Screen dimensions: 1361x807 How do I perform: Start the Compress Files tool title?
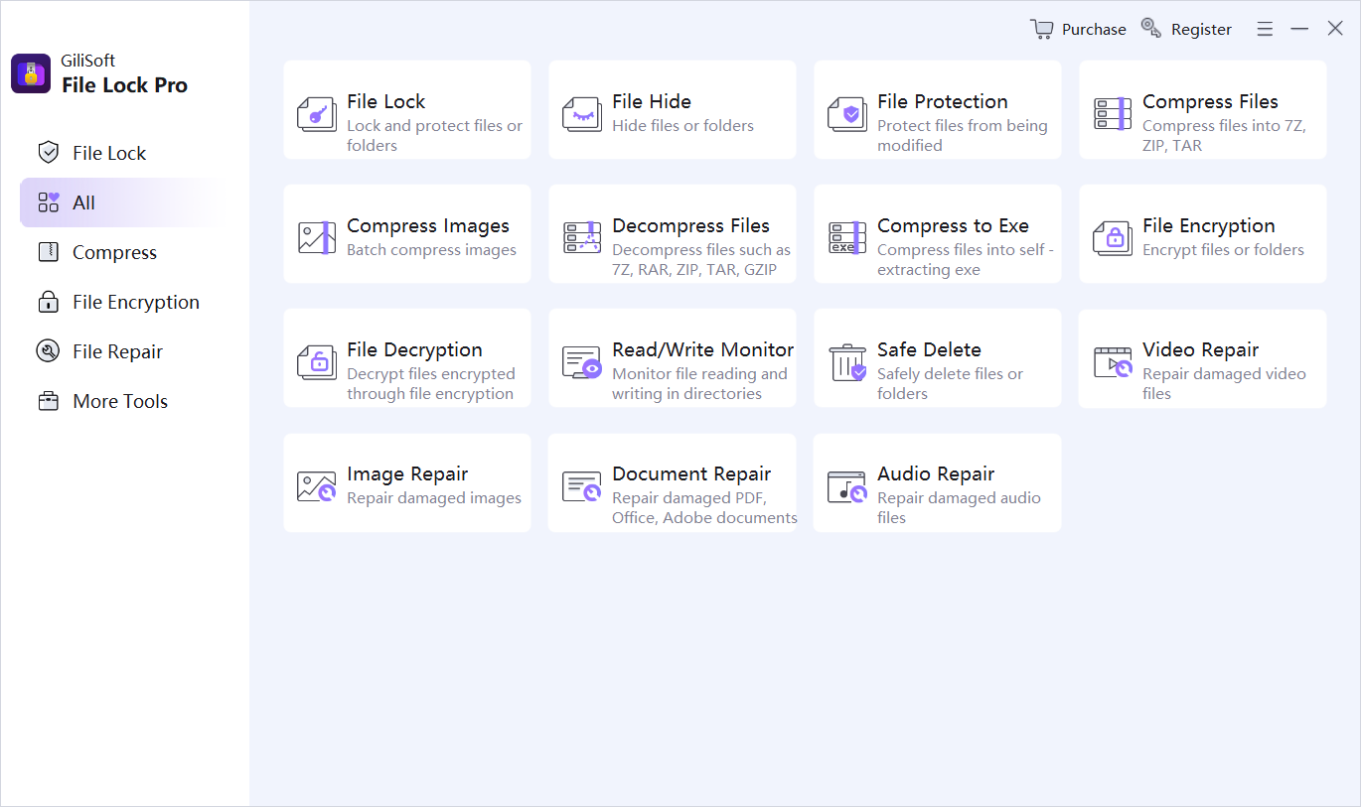[x=1210, y=101]
